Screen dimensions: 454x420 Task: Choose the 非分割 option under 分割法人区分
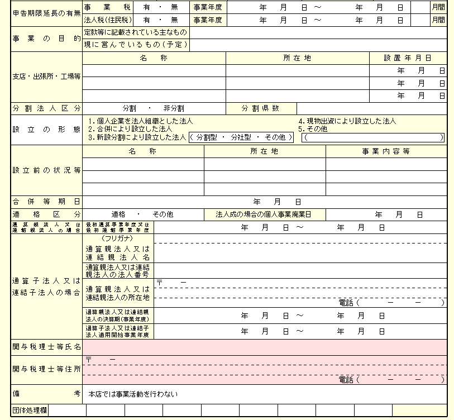[174, 108]
